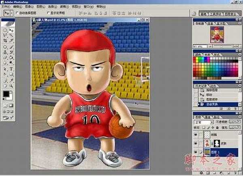This screenshot has height=176, width=243.
Task: Hide the 皮肤 layer using its eye icon
Action: (196, 143)
